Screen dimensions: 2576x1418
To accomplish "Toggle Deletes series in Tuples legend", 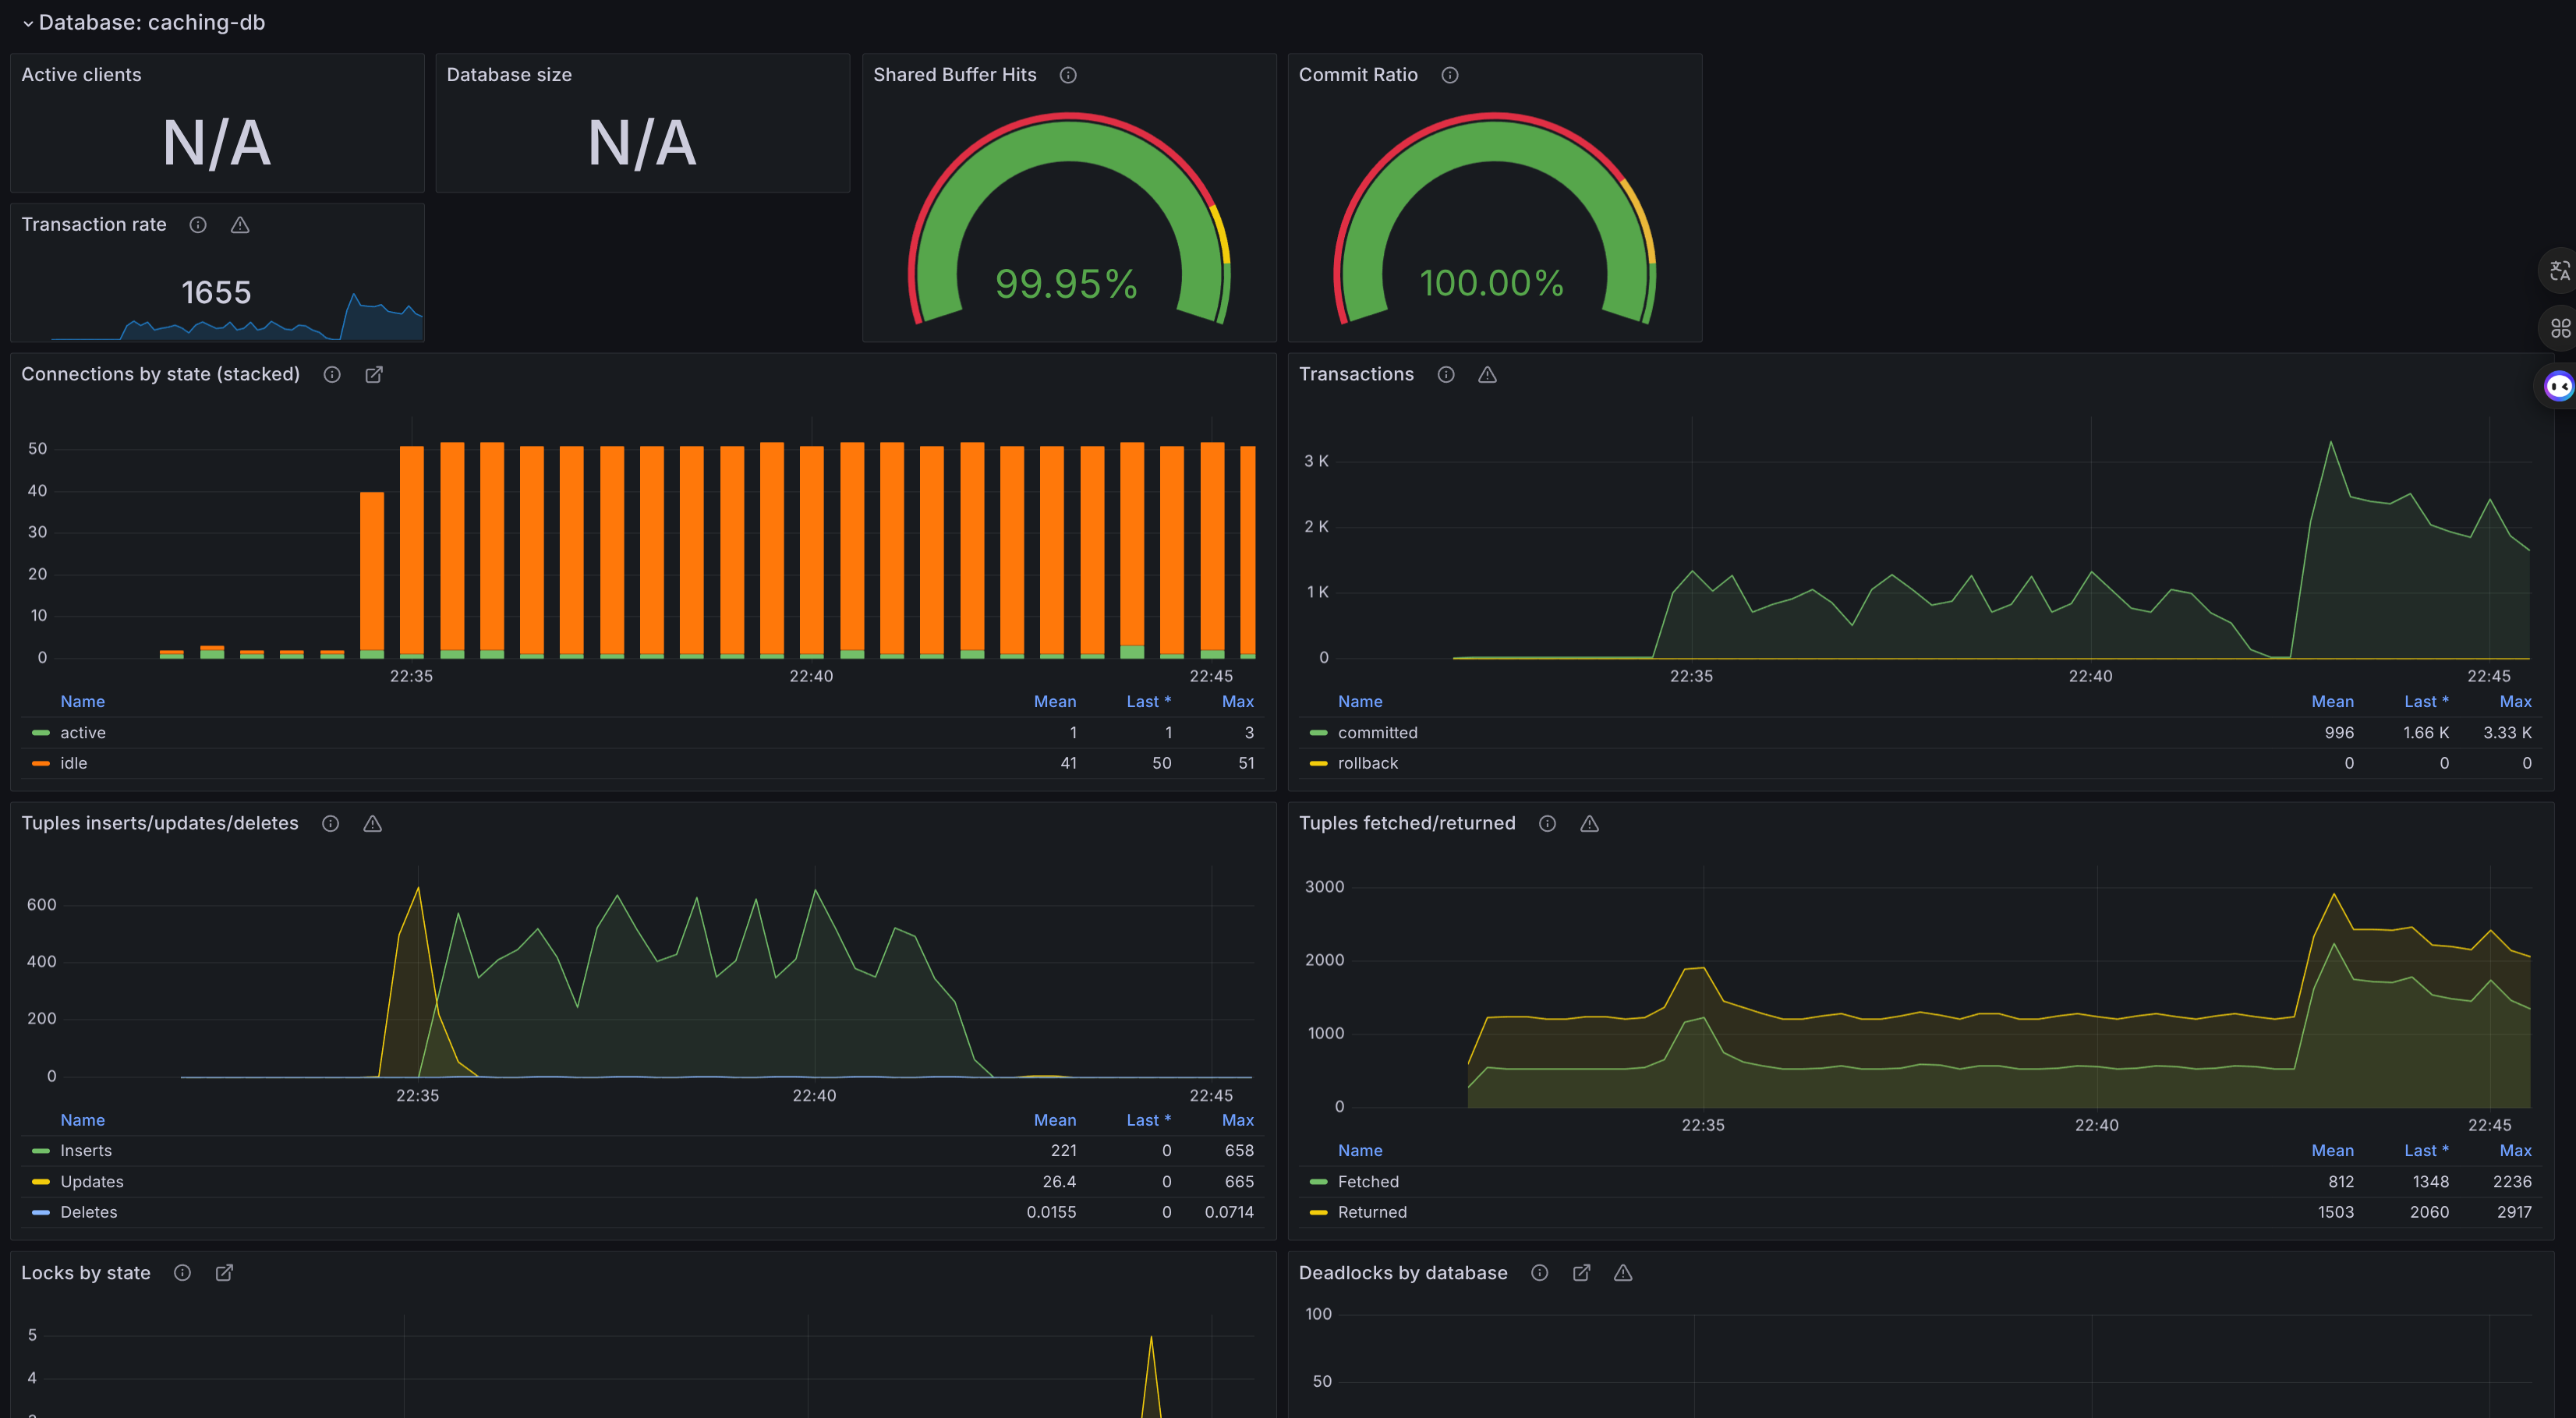I will [88, 1212].
